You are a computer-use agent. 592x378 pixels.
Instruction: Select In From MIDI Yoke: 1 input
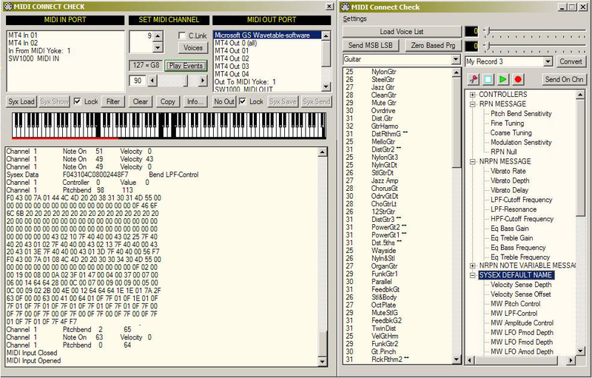tap(39, 50)
